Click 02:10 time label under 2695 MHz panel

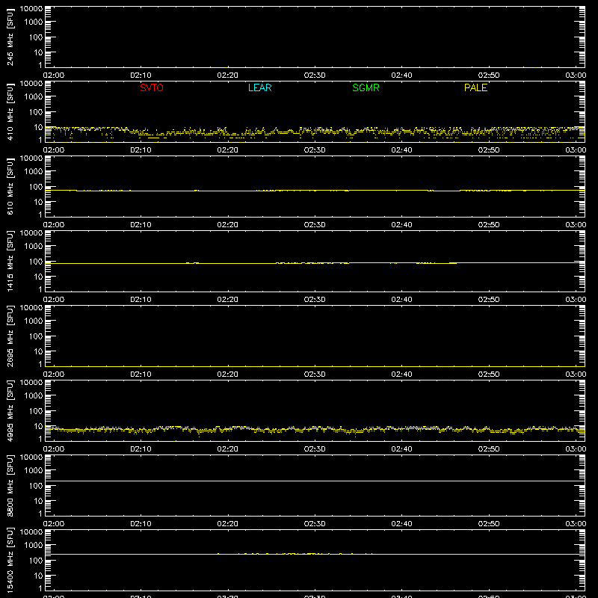click(141, 374)
